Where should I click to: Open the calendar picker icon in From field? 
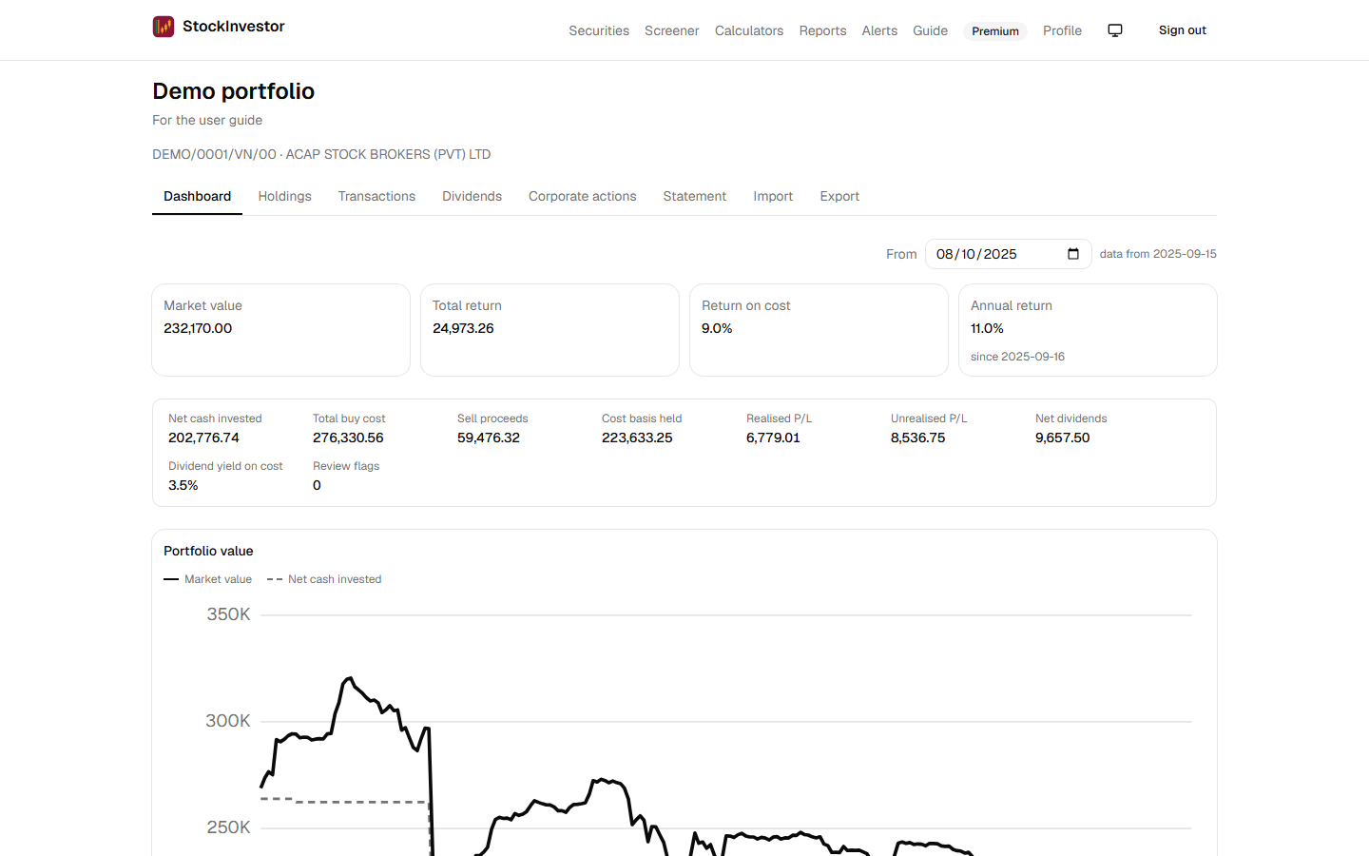1073,254
